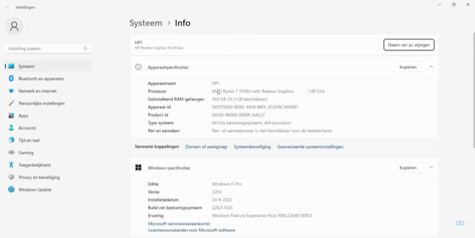The height and width of the screenshot is (238, 475).
Task: Collapse the Apparaatspecificaties section chevron
Action: pos(431,67)
